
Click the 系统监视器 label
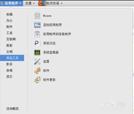point(51,52)
